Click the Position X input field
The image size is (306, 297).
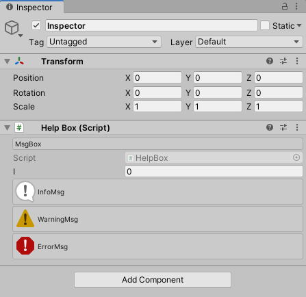[157, 78]
